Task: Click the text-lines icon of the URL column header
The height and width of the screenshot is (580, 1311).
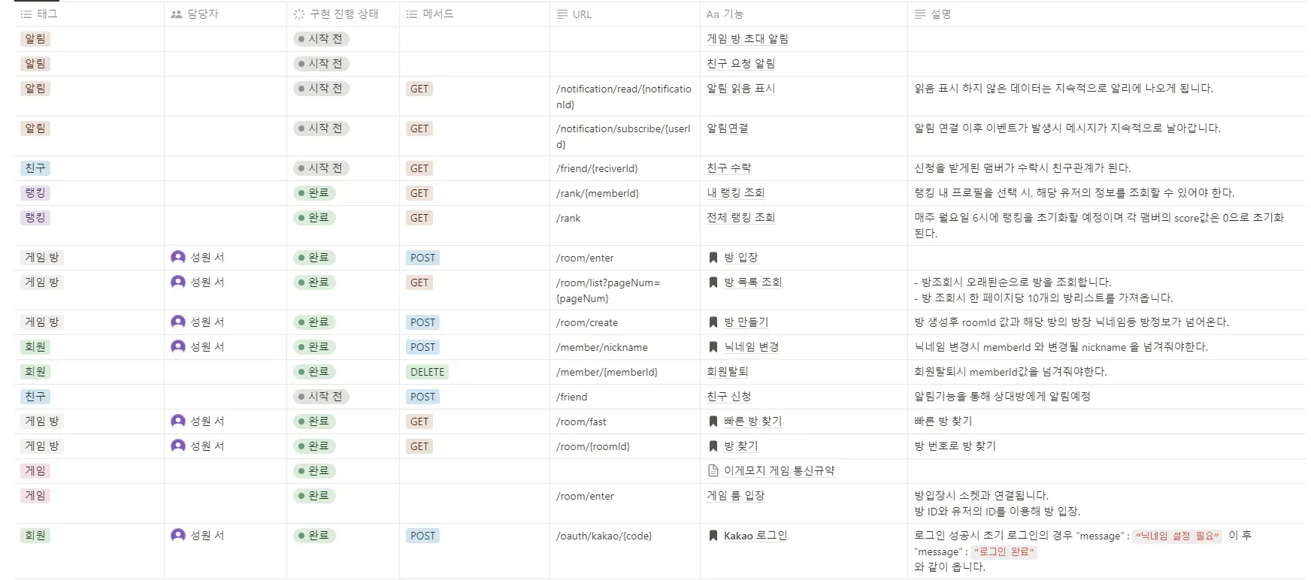Action: coord(562,14)
